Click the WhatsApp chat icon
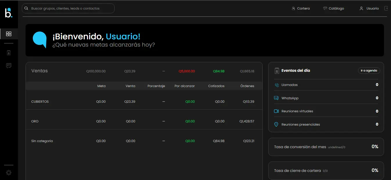Viewport: 391px width, 180px height. pyautogui.click(x=276, y=98)
